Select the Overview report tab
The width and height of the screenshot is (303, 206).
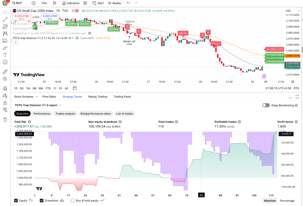pyautogui.click(x=22, y=114)
